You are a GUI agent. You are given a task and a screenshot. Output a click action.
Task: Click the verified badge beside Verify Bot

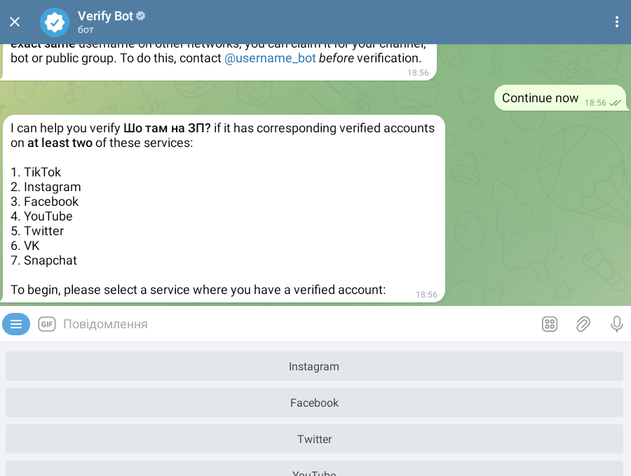point(141,15)
